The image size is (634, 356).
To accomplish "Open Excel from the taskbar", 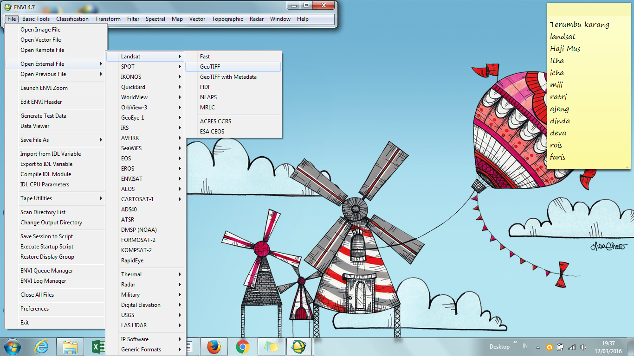I will pos(97,347).
